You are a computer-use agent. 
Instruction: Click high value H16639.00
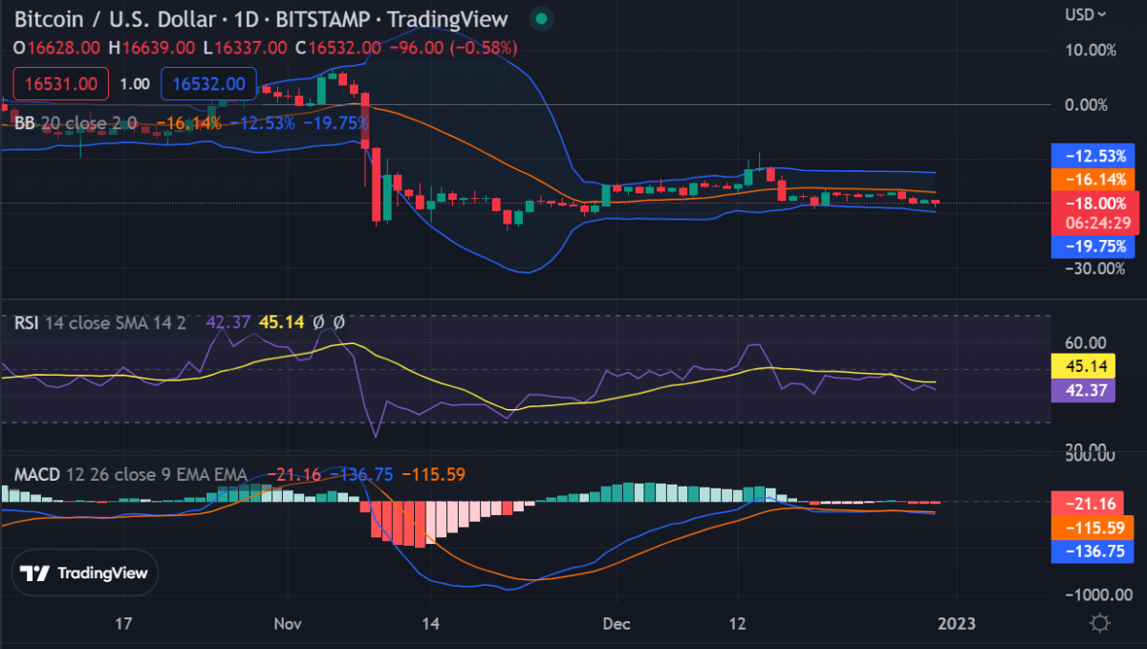(151, 47)
